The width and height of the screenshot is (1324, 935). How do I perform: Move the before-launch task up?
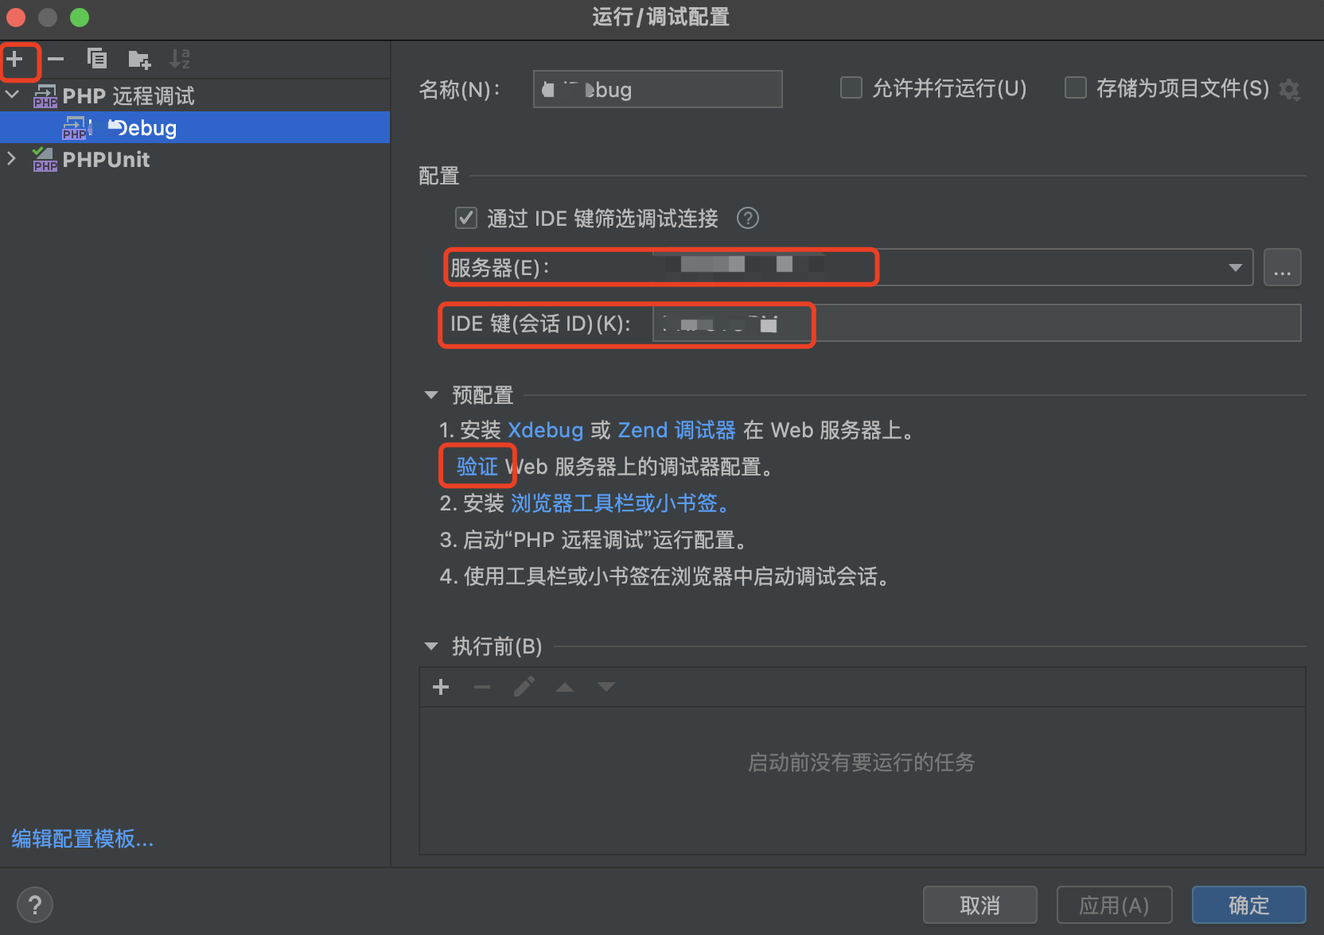pyautogui.click(x=565, y=687)
